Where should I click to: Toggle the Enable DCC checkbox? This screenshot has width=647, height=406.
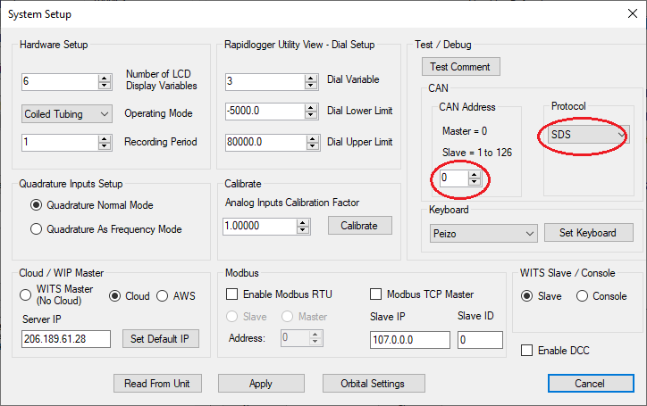[x=526, y=351]
